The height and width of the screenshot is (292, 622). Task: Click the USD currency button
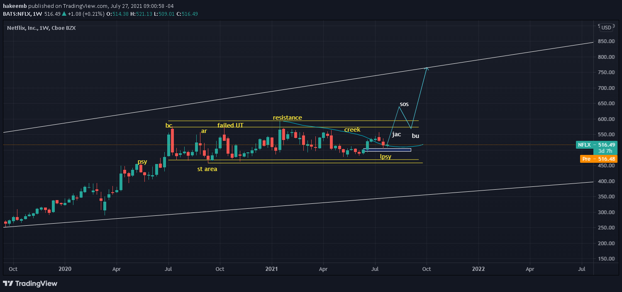606,28
